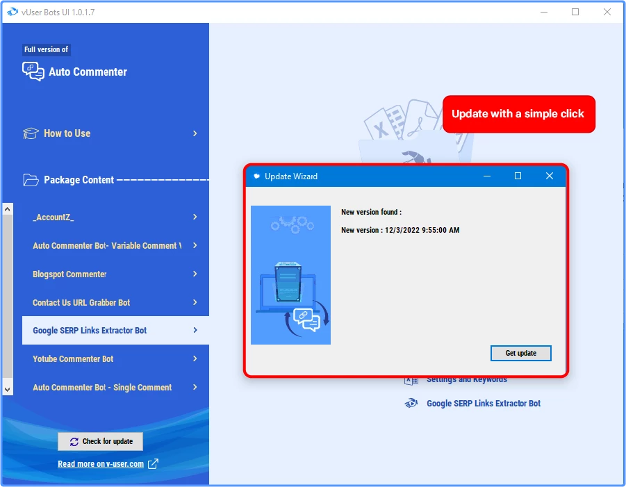
Task: Choose Contact Us URL Grabber Bot
Action: tap(115, 302)
